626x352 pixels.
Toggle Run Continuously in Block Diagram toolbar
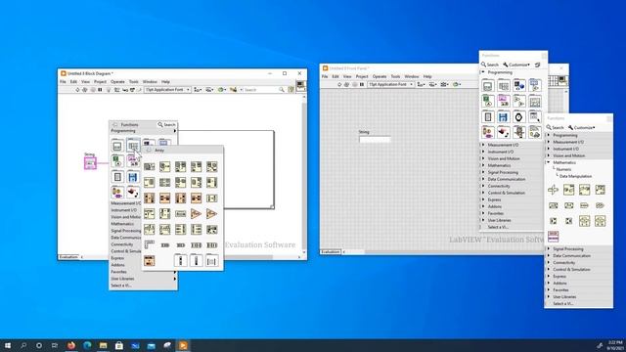85,90
